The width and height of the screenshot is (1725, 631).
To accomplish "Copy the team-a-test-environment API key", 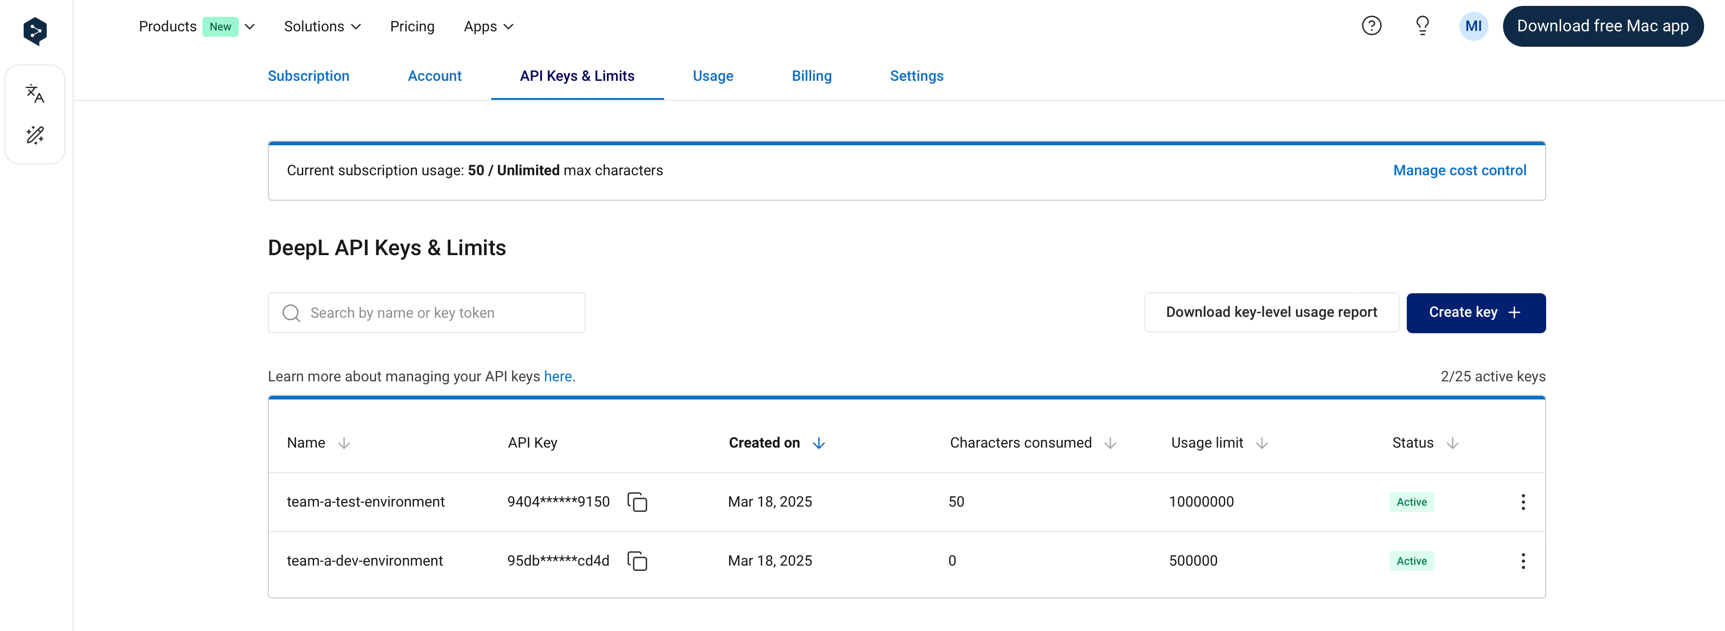I will point(637,502).
